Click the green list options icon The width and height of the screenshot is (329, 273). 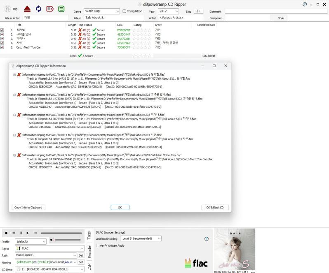point(61,9)
